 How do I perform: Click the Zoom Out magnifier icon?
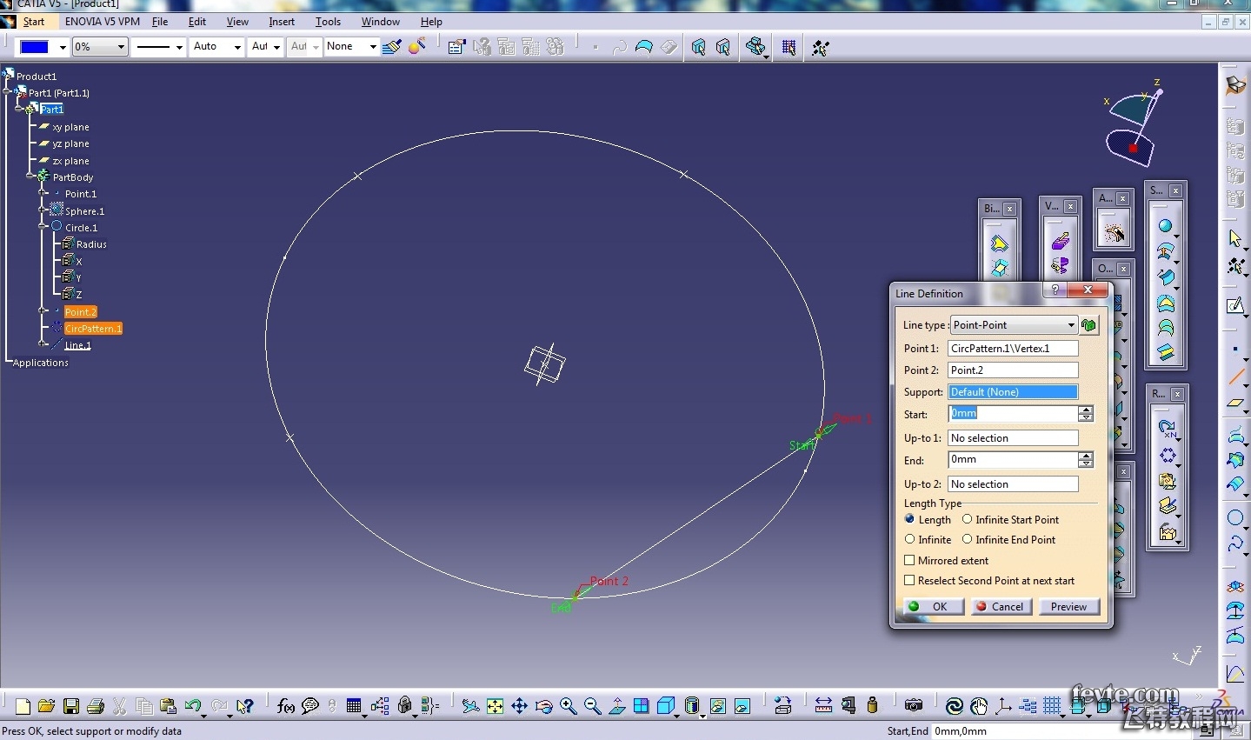593,706
